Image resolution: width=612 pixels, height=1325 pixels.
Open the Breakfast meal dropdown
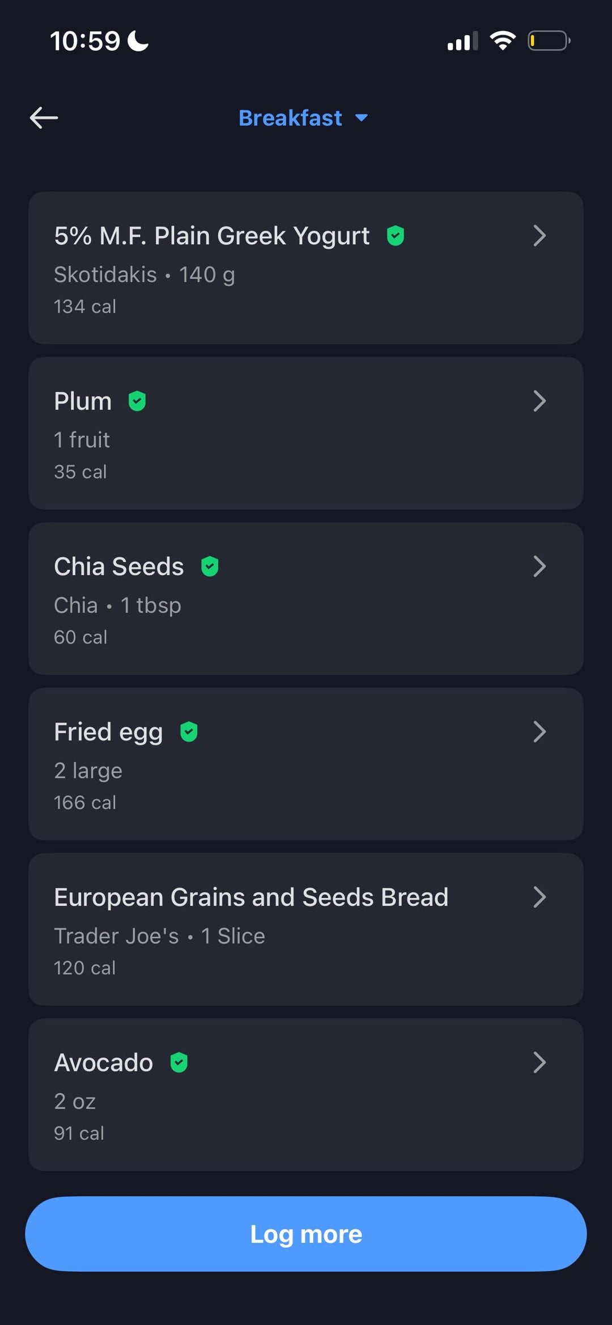click(x=303, y=118)
